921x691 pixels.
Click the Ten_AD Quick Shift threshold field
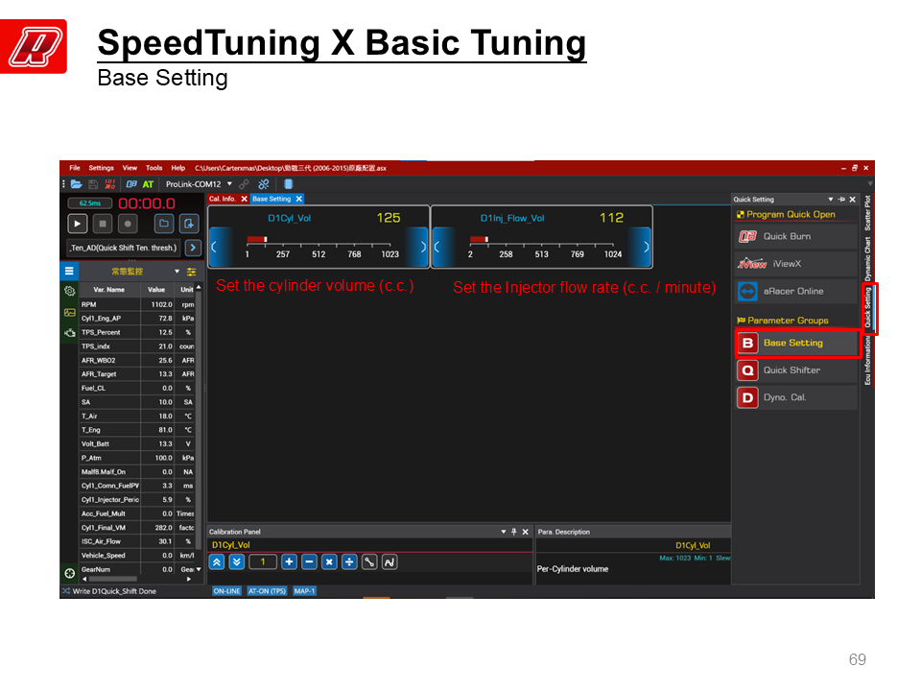pyautogui.click(x=124, y=248)
